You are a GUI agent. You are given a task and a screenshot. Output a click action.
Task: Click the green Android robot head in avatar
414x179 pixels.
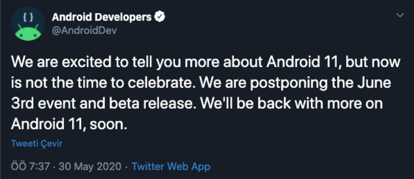(28, 32)
